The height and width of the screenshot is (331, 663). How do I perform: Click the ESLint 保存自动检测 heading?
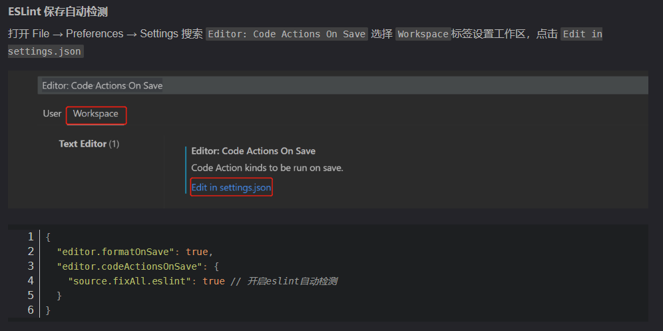point(58,12)
